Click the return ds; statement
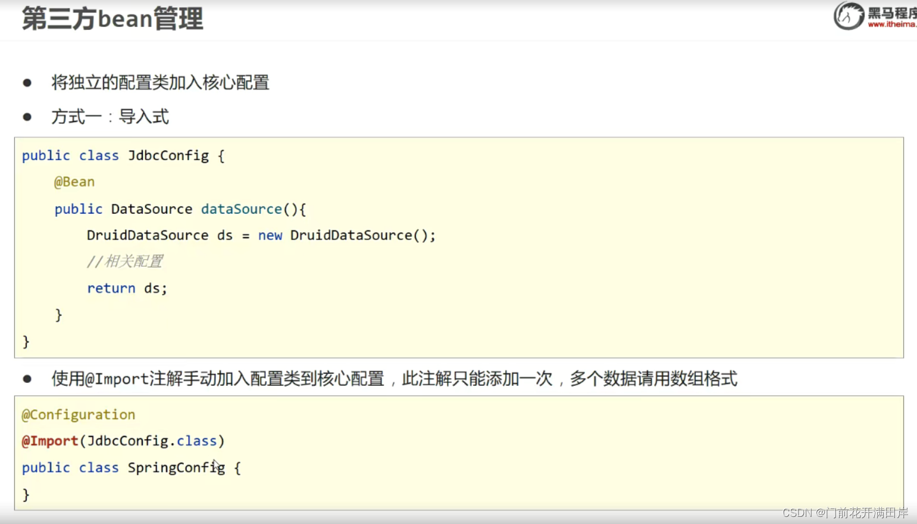 click(127, 288)
